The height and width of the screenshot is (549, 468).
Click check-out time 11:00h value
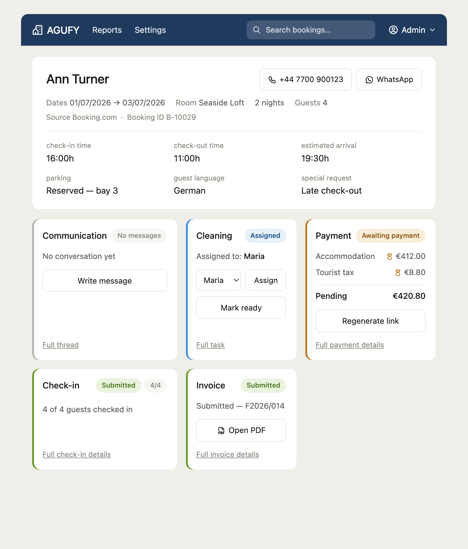pyautogui.click(x=187, y=158)
